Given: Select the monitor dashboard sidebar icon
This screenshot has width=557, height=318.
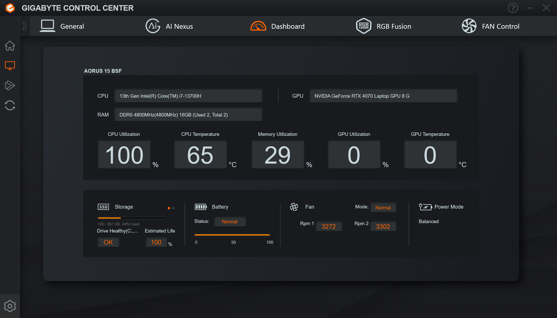Looking at the screenshot, I should pos(10,65).
